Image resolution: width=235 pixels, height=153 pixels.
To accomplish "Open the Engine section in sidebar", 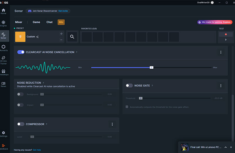I will (x=4, y=23).
